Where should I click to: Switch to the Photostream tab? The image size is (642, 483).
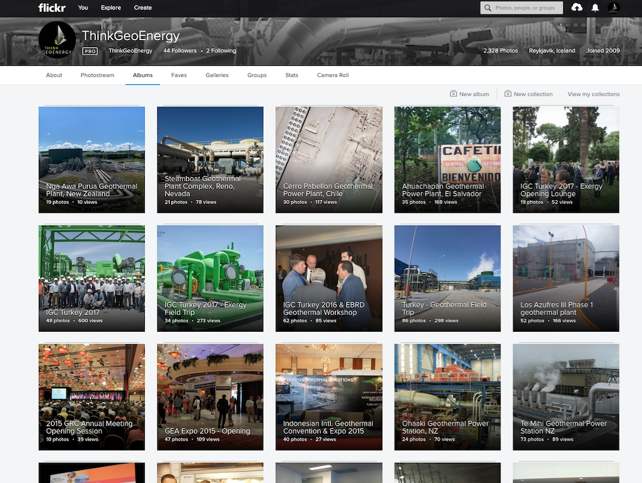pyautogui.click(x=97, y=75)
